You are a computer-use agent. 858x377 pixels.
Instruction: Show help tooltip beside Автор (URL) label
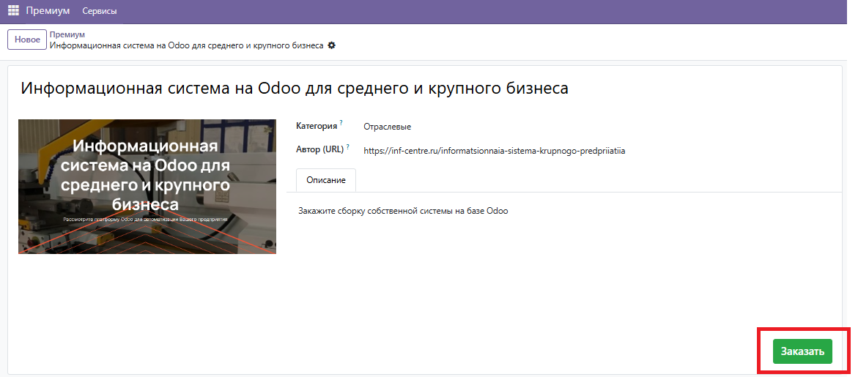click(347, 146)
